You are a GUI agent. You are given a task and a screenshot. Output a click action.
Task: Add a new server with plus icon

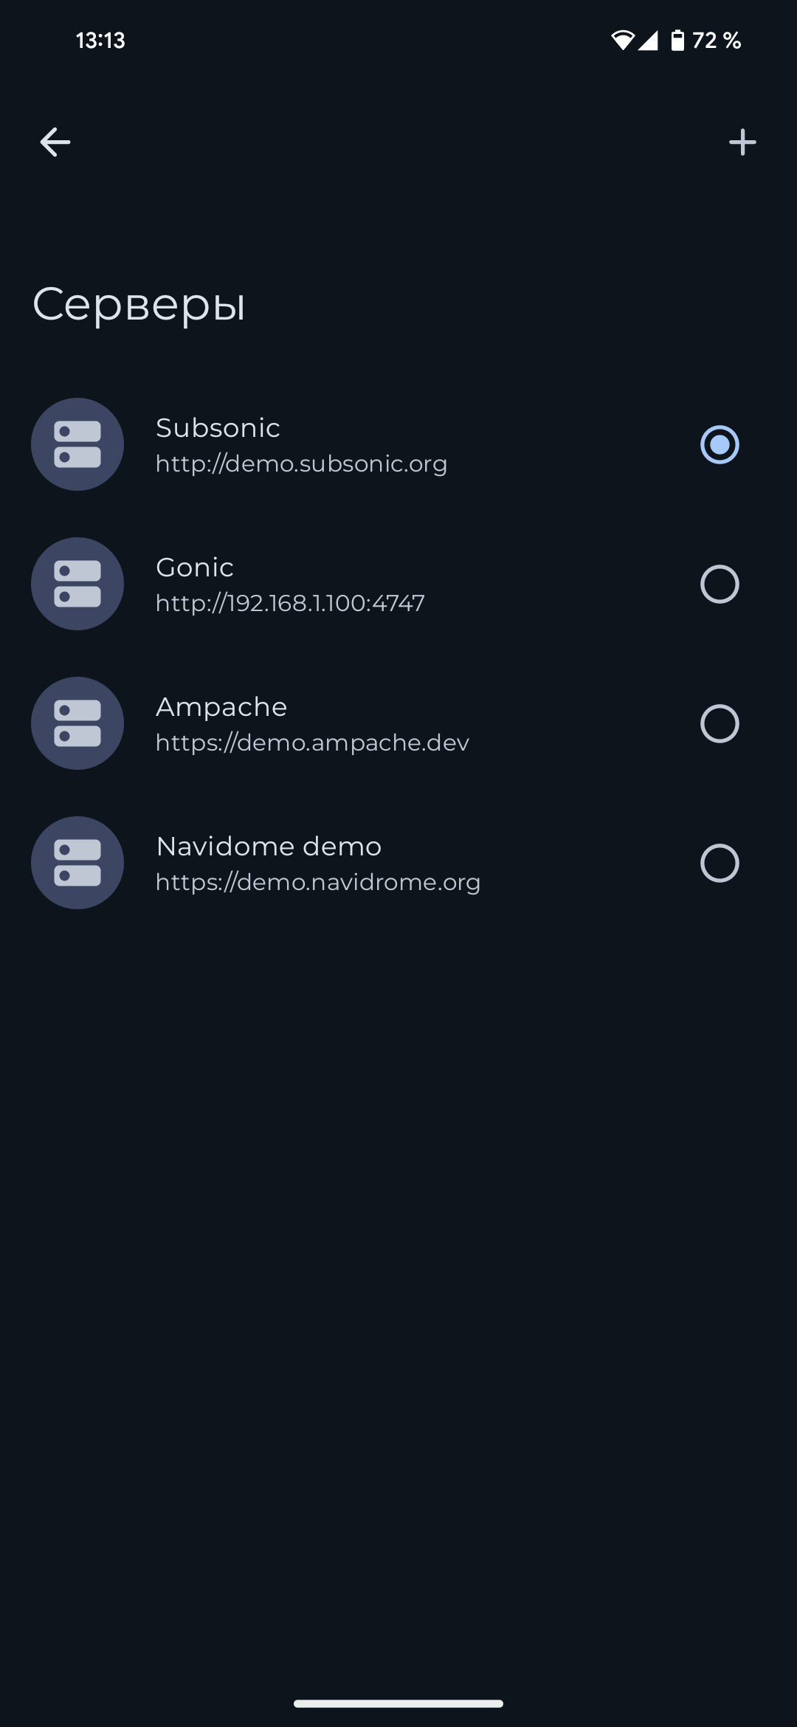[742, 142]
